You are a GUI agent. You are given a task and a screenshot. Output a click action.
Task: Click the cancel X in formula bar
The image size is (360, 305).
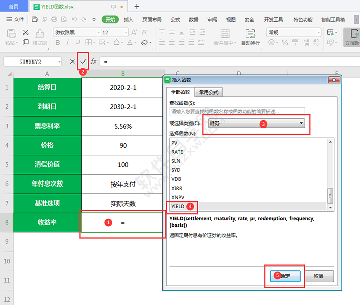73,62
